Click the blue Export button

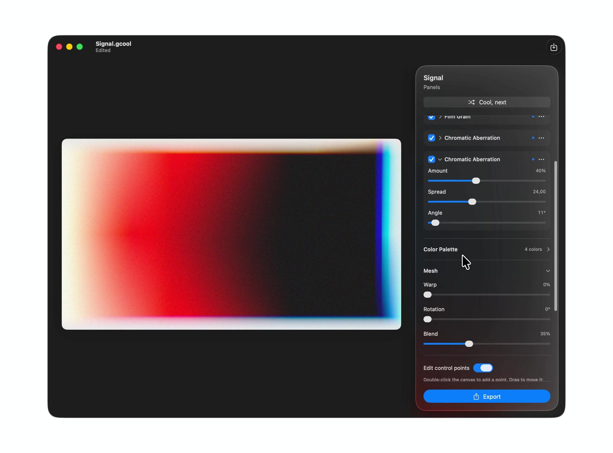point(487,396)
